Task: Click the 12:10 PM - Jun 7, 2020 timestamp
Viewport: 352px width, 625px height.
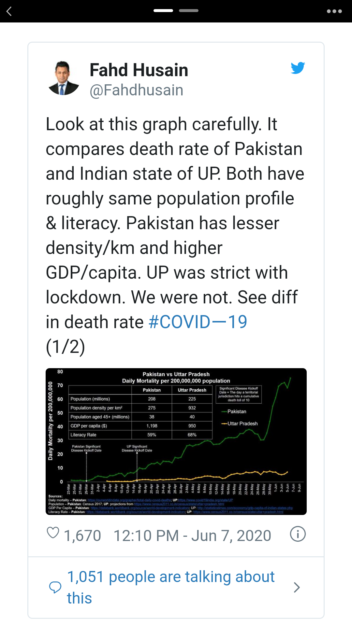Action: (192, 535)
